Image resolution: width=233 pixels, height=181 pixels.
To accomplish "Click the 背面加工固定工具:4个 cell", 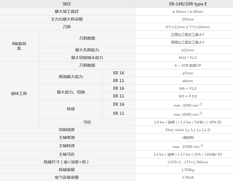I will (x=184, y=42).
